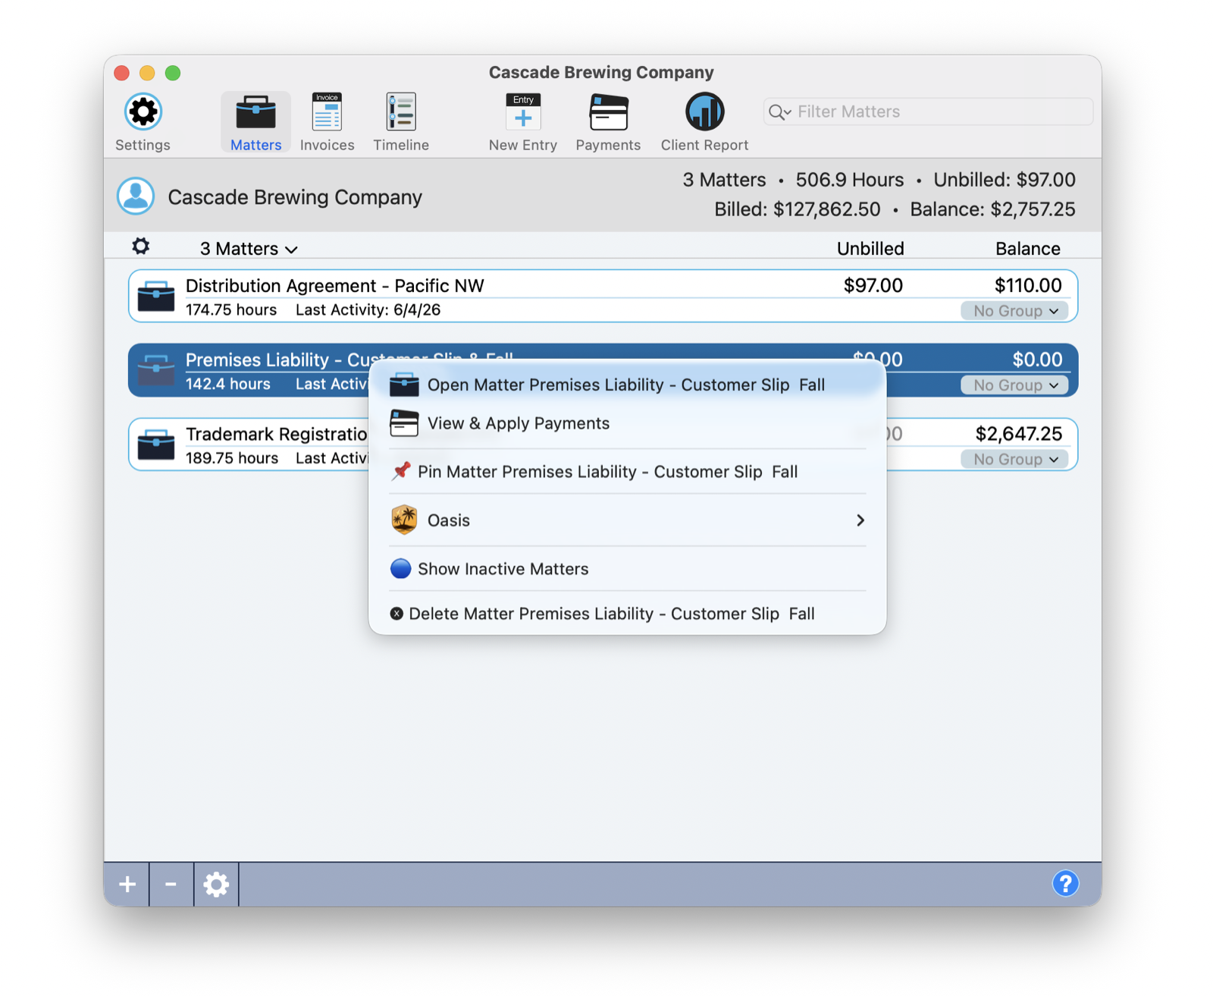This screenshot has width=1213, height=996.
Task: Open the Client Report chart icon
Action: (704, 112)
